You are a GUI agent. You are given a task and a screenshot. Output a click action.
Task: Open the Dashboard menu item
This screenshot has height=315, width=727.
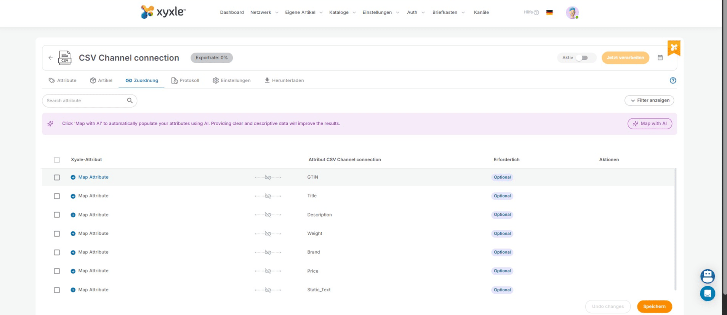pos(232,13)
